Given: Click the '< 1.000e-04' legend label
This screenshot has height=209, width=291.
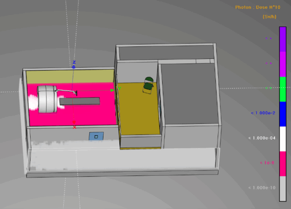Looking at the screenshot, I should click(261, 137).
